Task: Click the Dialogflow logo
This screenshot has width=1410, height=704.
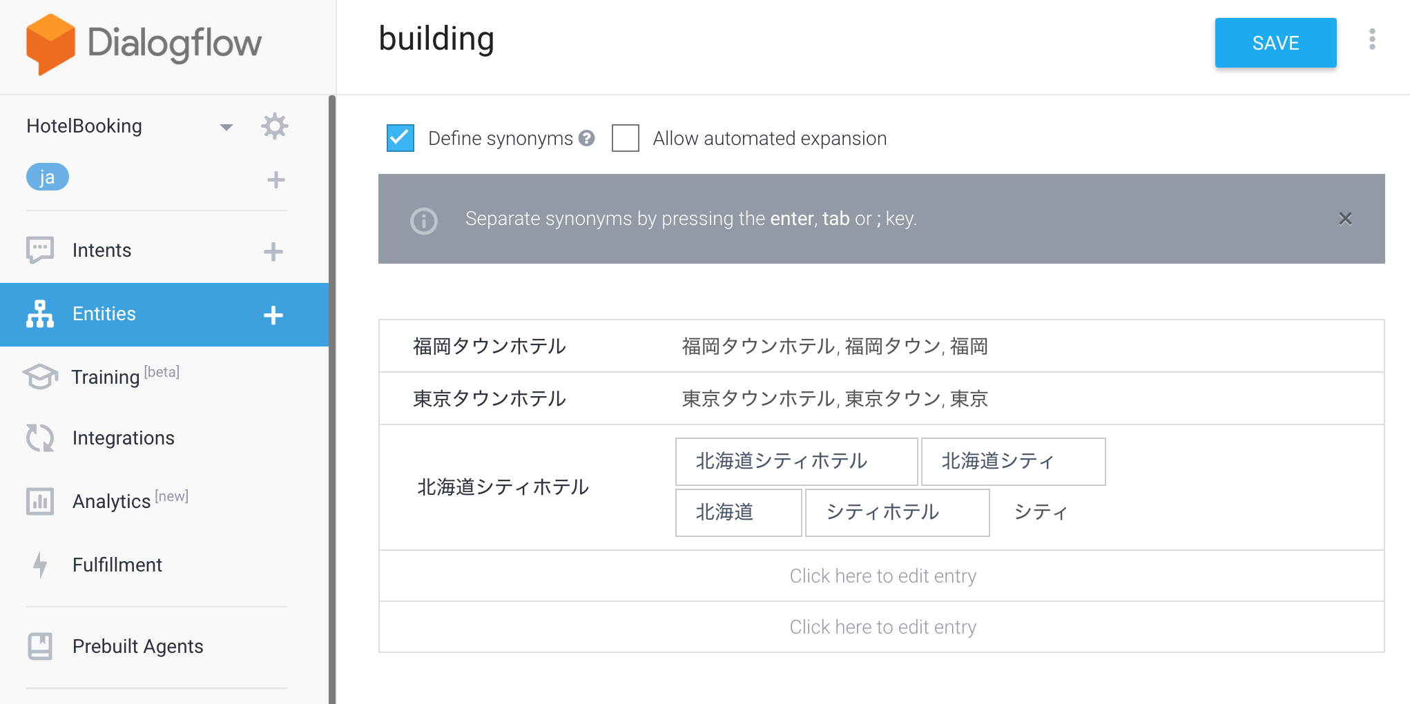Action: click(144, 43)
